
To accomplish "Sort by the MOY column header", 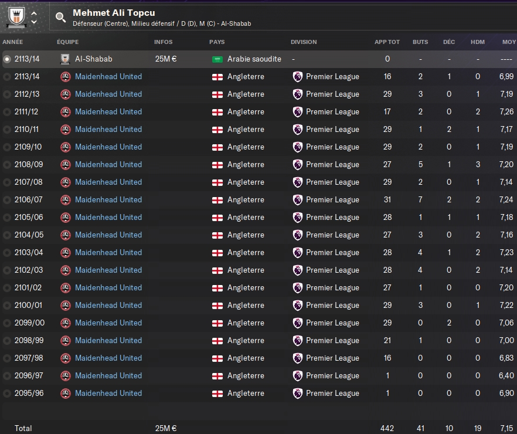I will click(508, 42).
